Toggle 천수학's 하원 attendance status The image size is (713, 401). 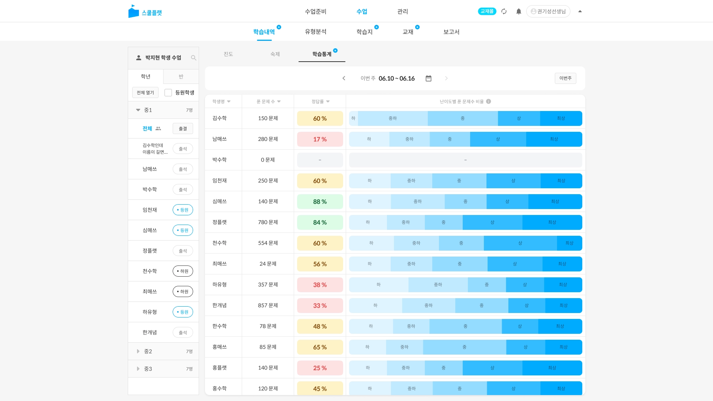tap(183, 271)
